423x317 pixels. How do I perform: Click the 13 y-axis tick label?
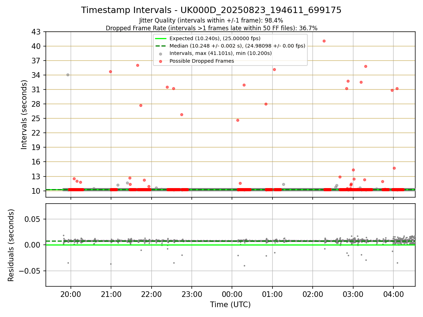pyautogui.click(x=37, y=176)
